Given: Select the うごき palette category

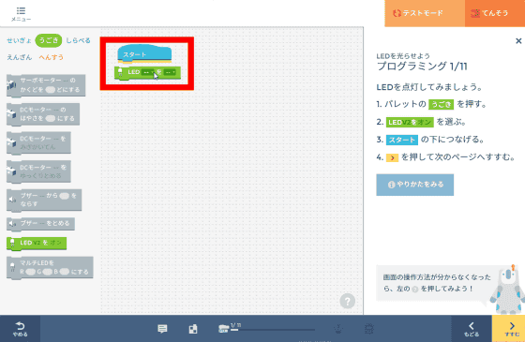Looking at the screenshot, I should tap(49, 40).
